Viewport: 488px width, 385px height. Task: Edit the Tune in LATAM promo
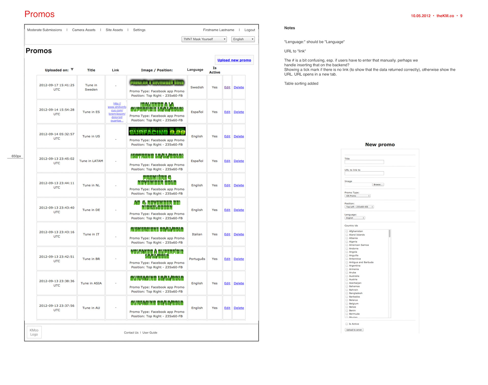(227, 161)
